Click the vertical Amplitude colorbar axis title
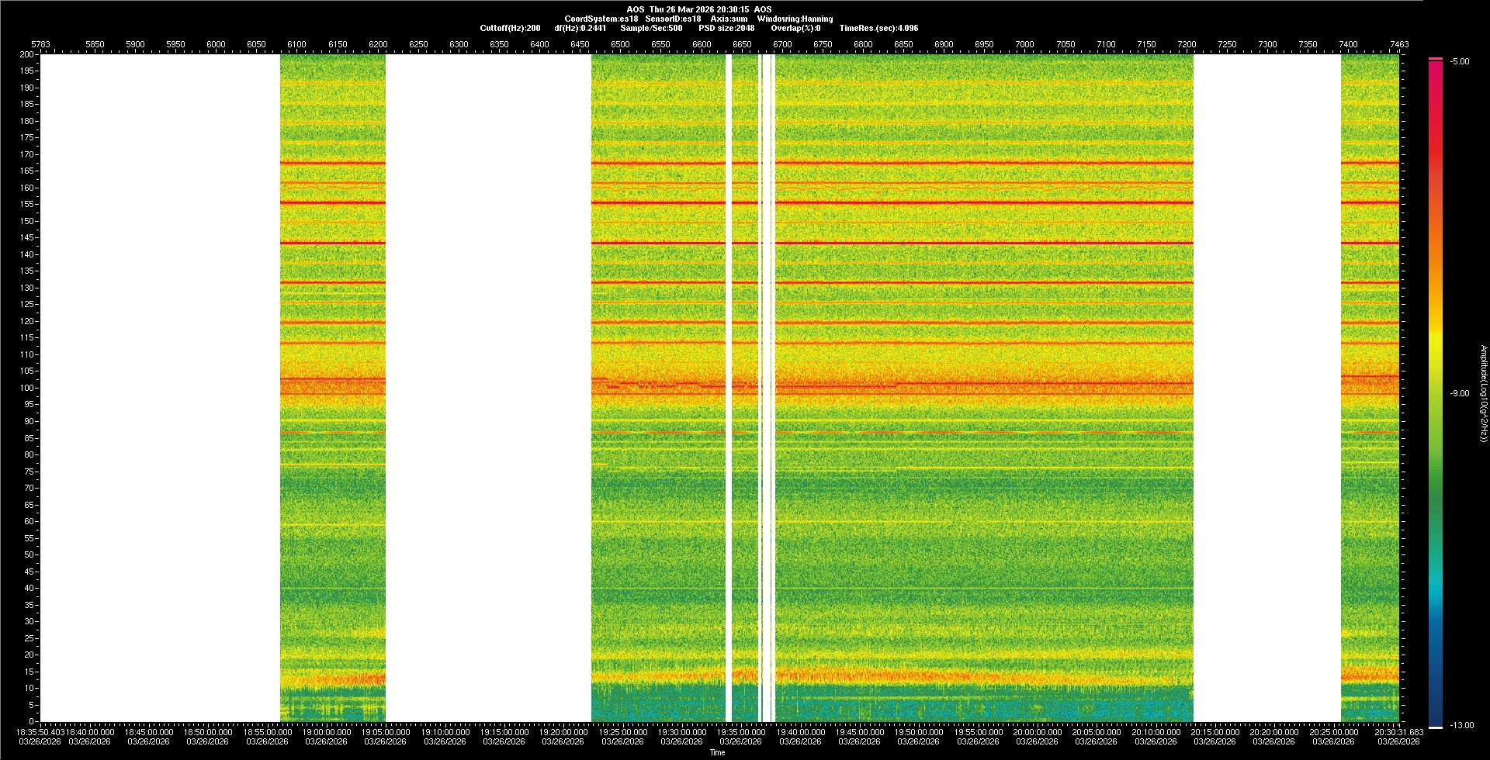The height and width of the screenshot is (760, 1490). pyautogui.click(x=1483, y=393)
